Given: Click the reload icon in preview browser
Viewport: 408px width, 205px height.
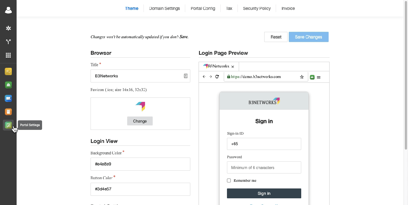Looking at the screenshot, I should pos(217,76).
